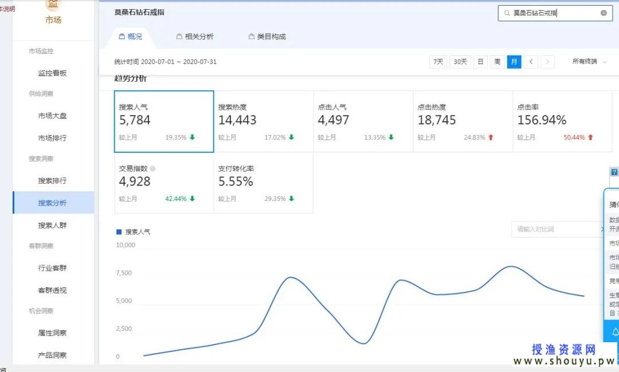The image size is (619, 372).
Task: Select the 支付转化率 metric card
Action: coord(264,183)
